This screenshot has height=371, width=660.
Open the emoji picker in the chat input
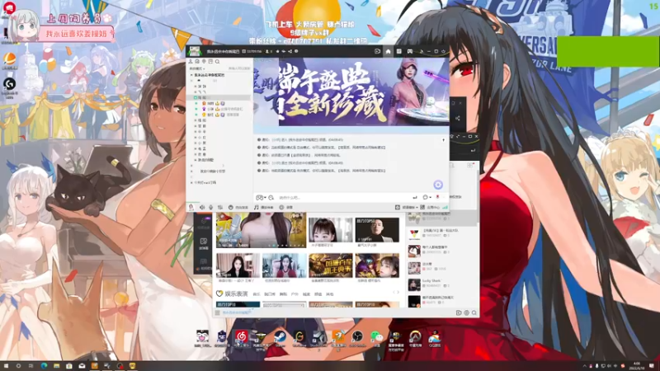click(271, 197)
